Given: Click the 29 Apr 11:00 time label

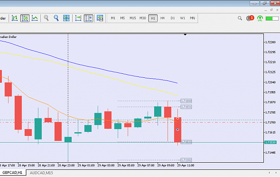Looking at the screenshot, I should pyautogui.click(x=185, y=165).
